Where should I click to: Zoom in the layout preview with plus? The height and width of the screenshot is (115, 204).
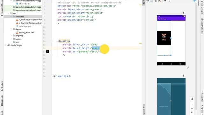coord(192,104)
